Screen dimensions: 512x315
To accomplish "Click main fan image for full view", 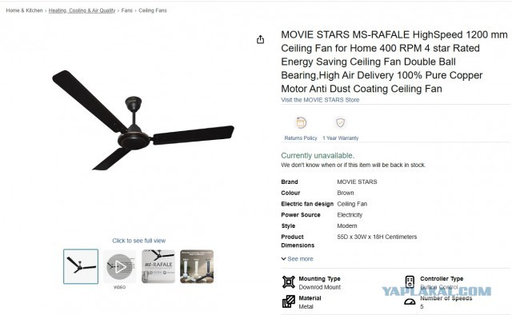I will pos(143,120).
